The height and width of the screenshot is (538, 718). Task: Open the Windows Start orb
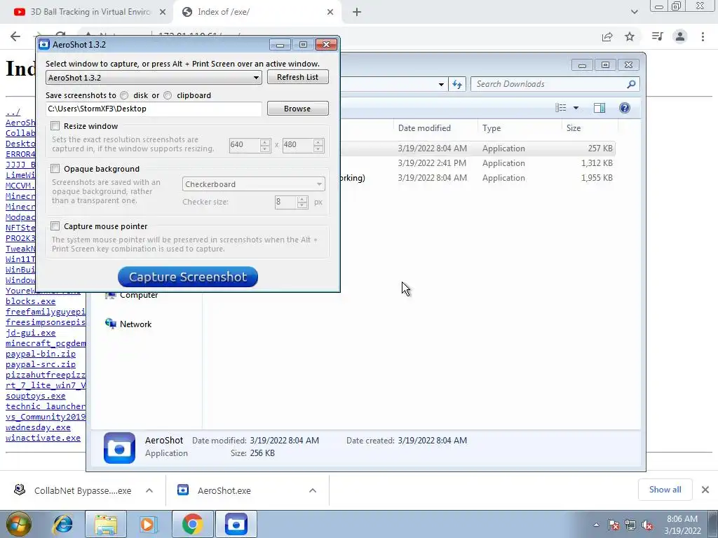coord(18,524)
